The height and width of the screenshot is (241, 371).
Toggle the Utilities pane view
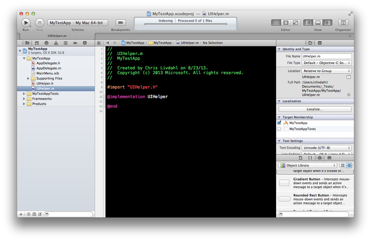point(327,23)
